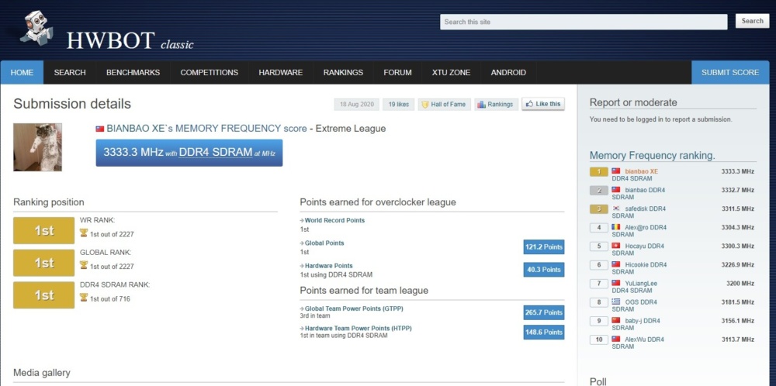Open Global Team Power Points (GTPP) link
776x386 pixels.
click(x=354, y=309)
